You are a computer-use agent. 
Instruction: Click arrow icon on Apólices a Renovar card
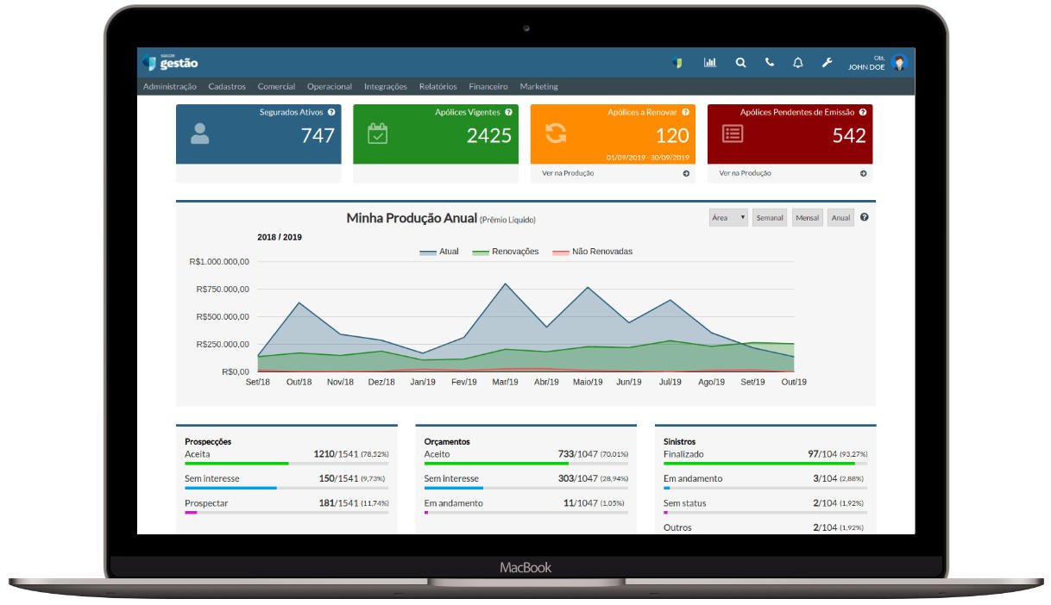click(x=686, y=173)
